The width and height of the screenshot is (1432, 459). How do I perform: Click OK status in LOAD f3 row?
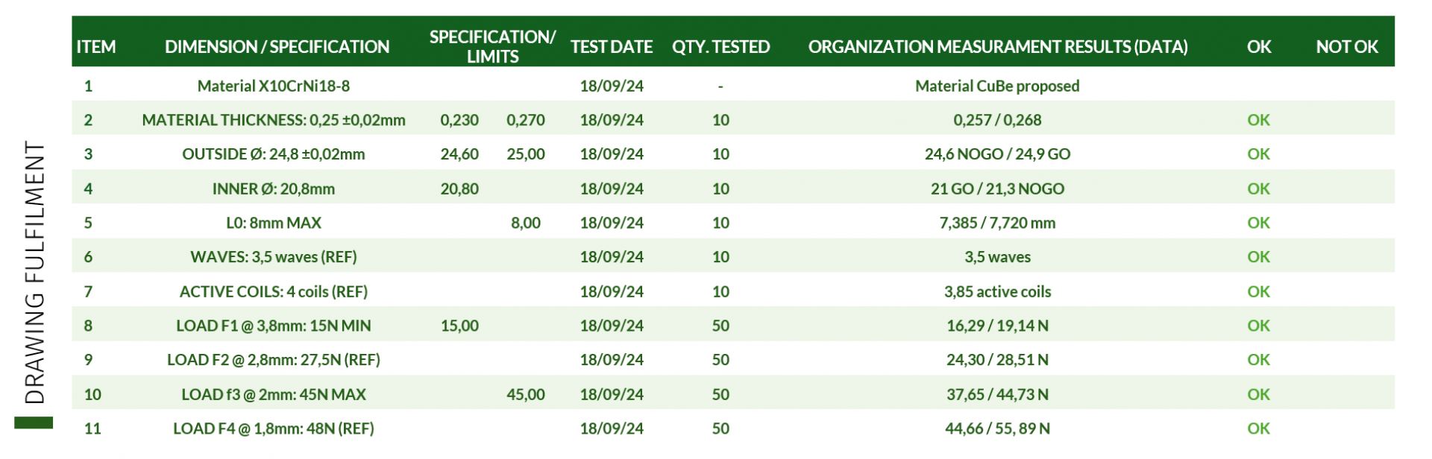pos(1259,394)
